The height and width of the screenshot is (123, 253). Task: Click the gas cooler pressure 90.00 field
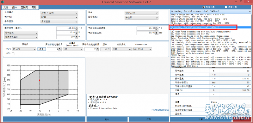coord(146,33)
